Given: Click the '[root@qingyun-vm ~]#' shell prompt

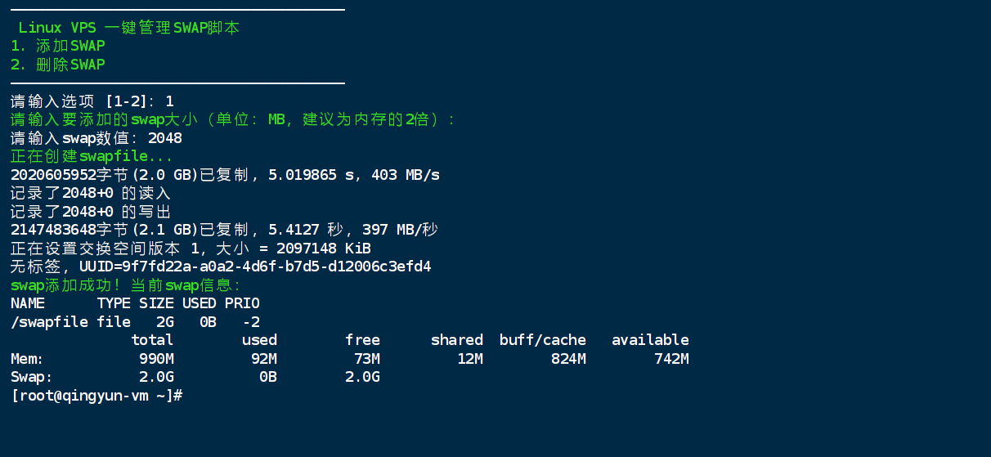Looking at the screenshot, I should tap(96, 396).
